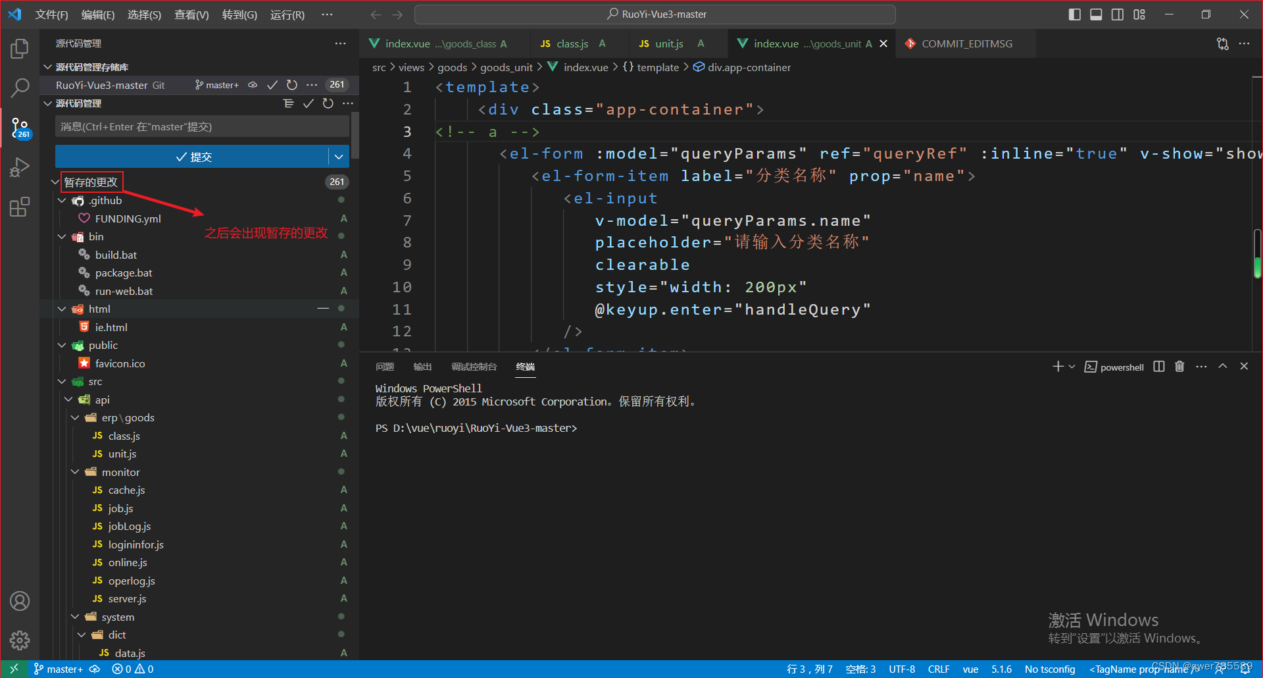Viewport: 1263px width, 678px height.
Task: Open the Accounts menu icon
Action: (20, 601)
